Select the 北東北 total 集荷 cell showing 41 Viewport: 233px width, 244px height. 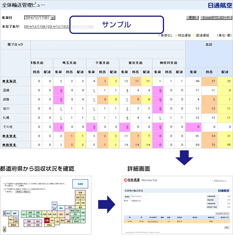point(193,136)
